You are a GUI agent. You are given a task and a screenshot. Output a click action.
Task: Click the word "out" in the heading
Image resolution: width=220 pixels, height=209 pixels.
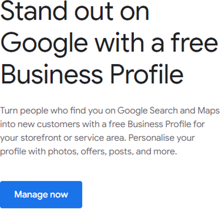pos(94,12)
